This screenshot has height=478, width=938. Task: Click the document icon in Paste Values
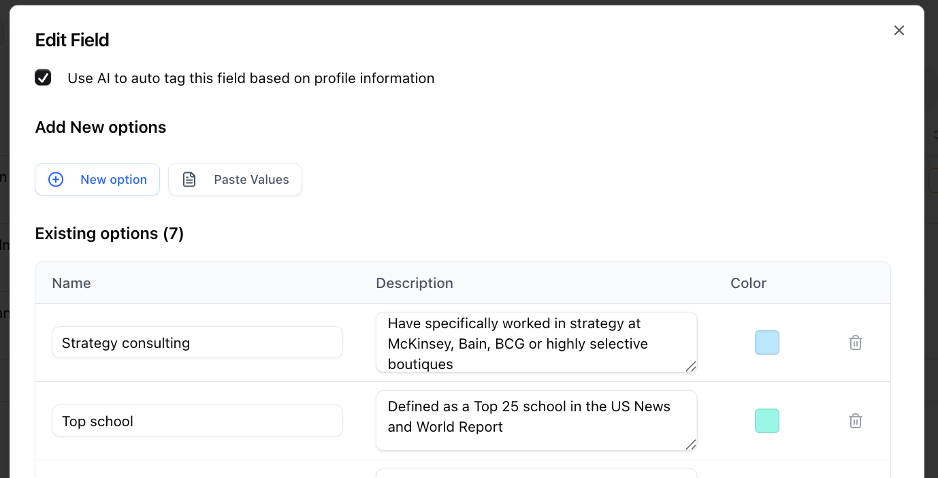189,180
